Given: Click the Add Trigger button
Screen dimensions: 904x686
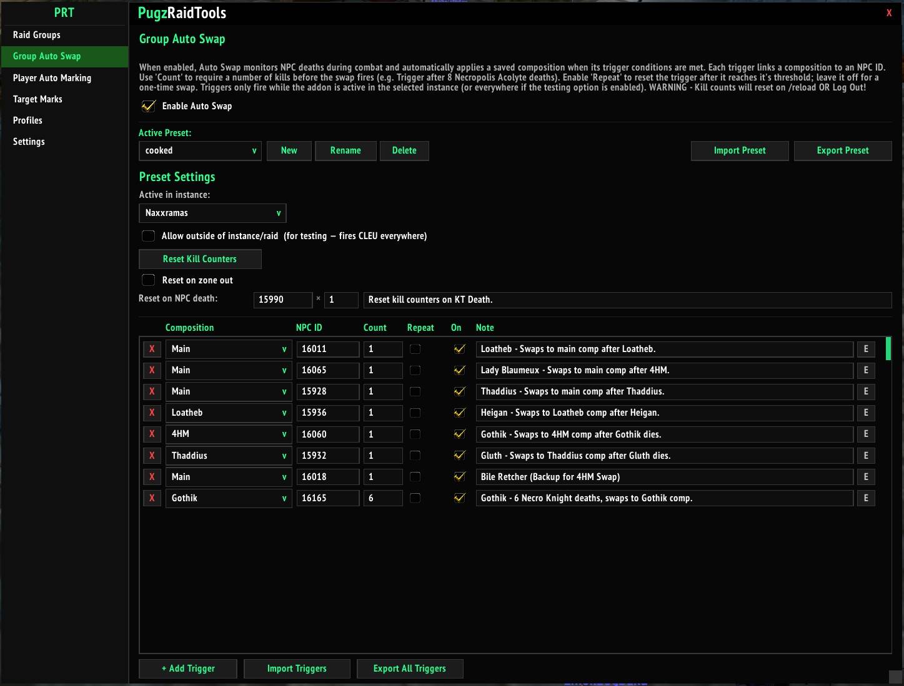Looking at the screenshot, I should (x=188, y=669).
